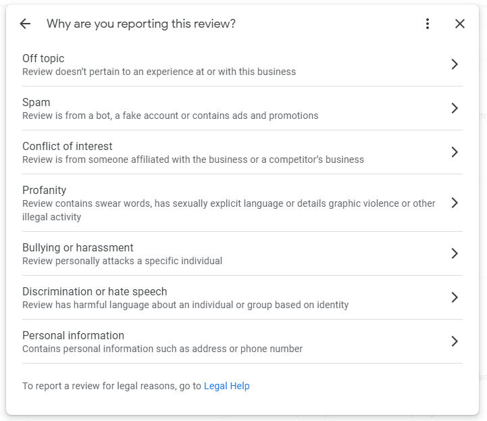487x421 pixels.
Task: Choose Bullying or harassment label
Action: coord(78,248)
